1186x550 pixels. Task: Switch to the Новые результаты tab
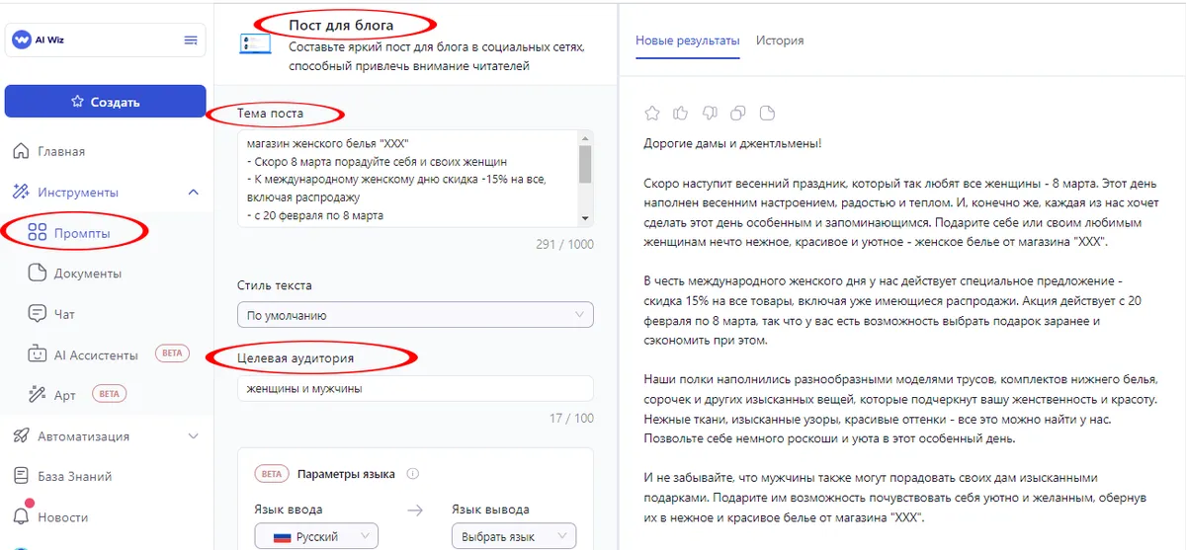(687, 40)
